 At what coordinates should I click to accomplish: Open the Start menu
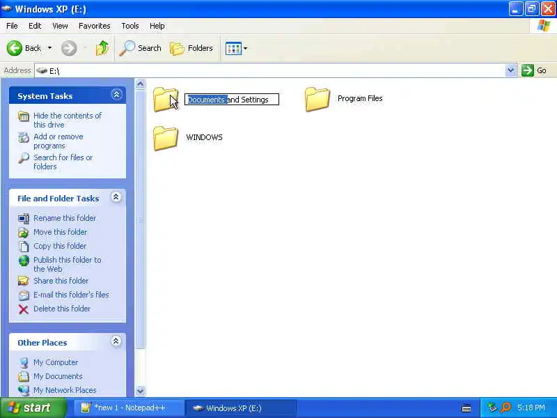tap(33, 408)
